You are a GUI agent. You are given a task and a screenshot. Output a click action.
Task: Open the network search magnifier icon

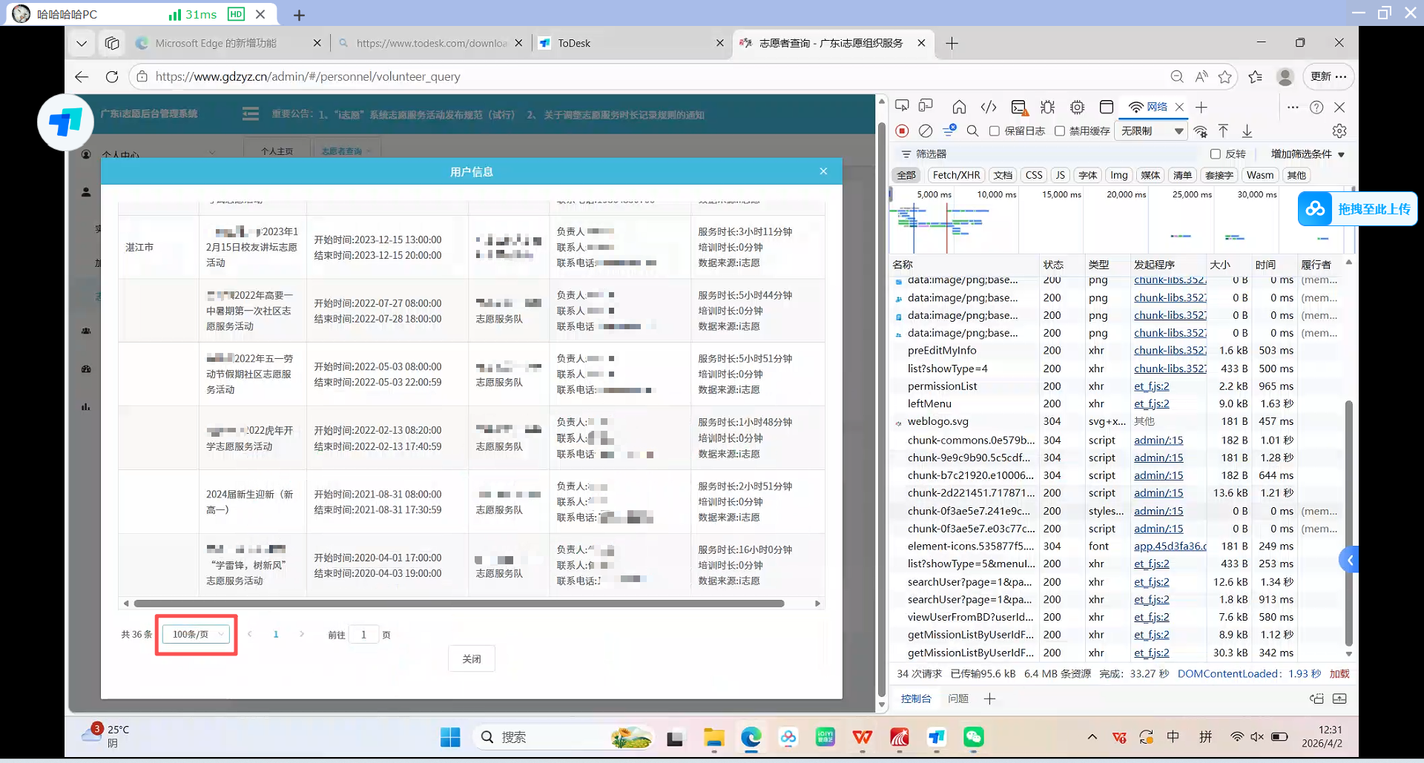pyautogui.click(x=972, y=131)
